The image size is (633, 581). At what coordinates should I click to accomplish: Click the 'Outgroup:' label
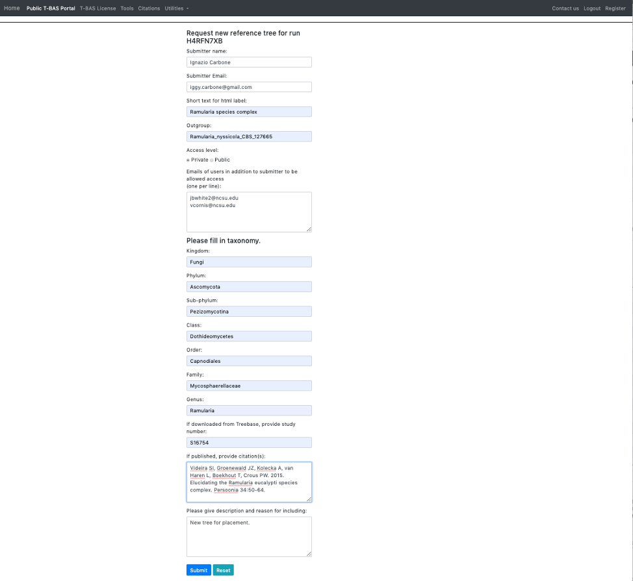point(199,125)
